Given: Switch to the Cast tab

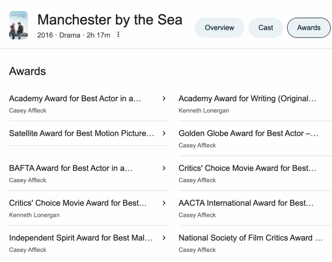Looking at the screenshot, I should pyautogui.click(x=266, y=28).
